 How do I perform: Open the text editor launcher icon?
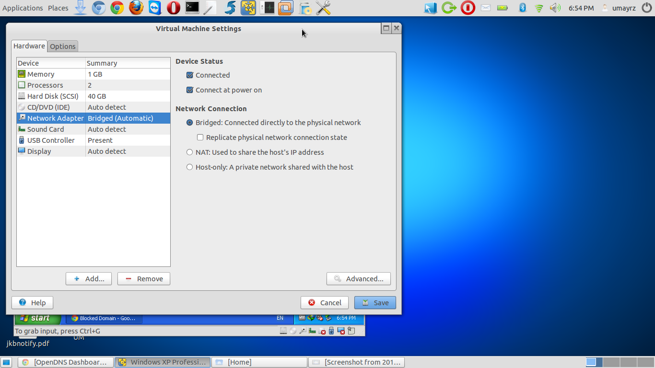coord(210,8)
